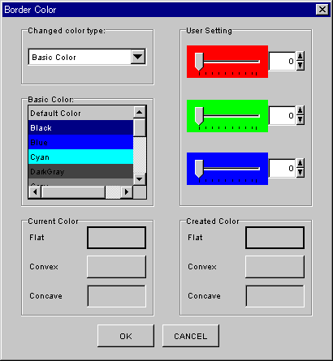Confirm with the OK button
This screenshot has height=361, width=333.
pyautogui.click(x=126, y=336)
